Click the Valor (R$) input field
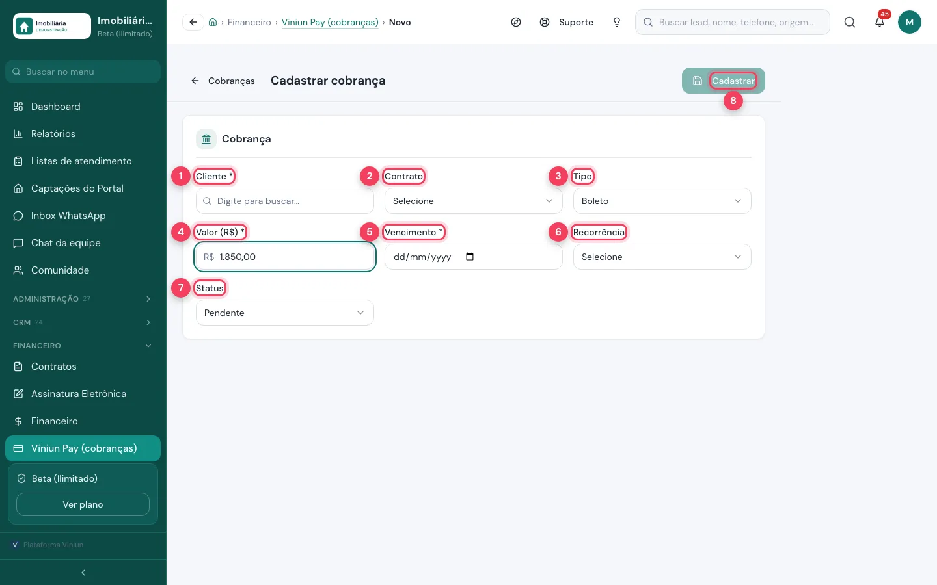 tap(284, 257)
